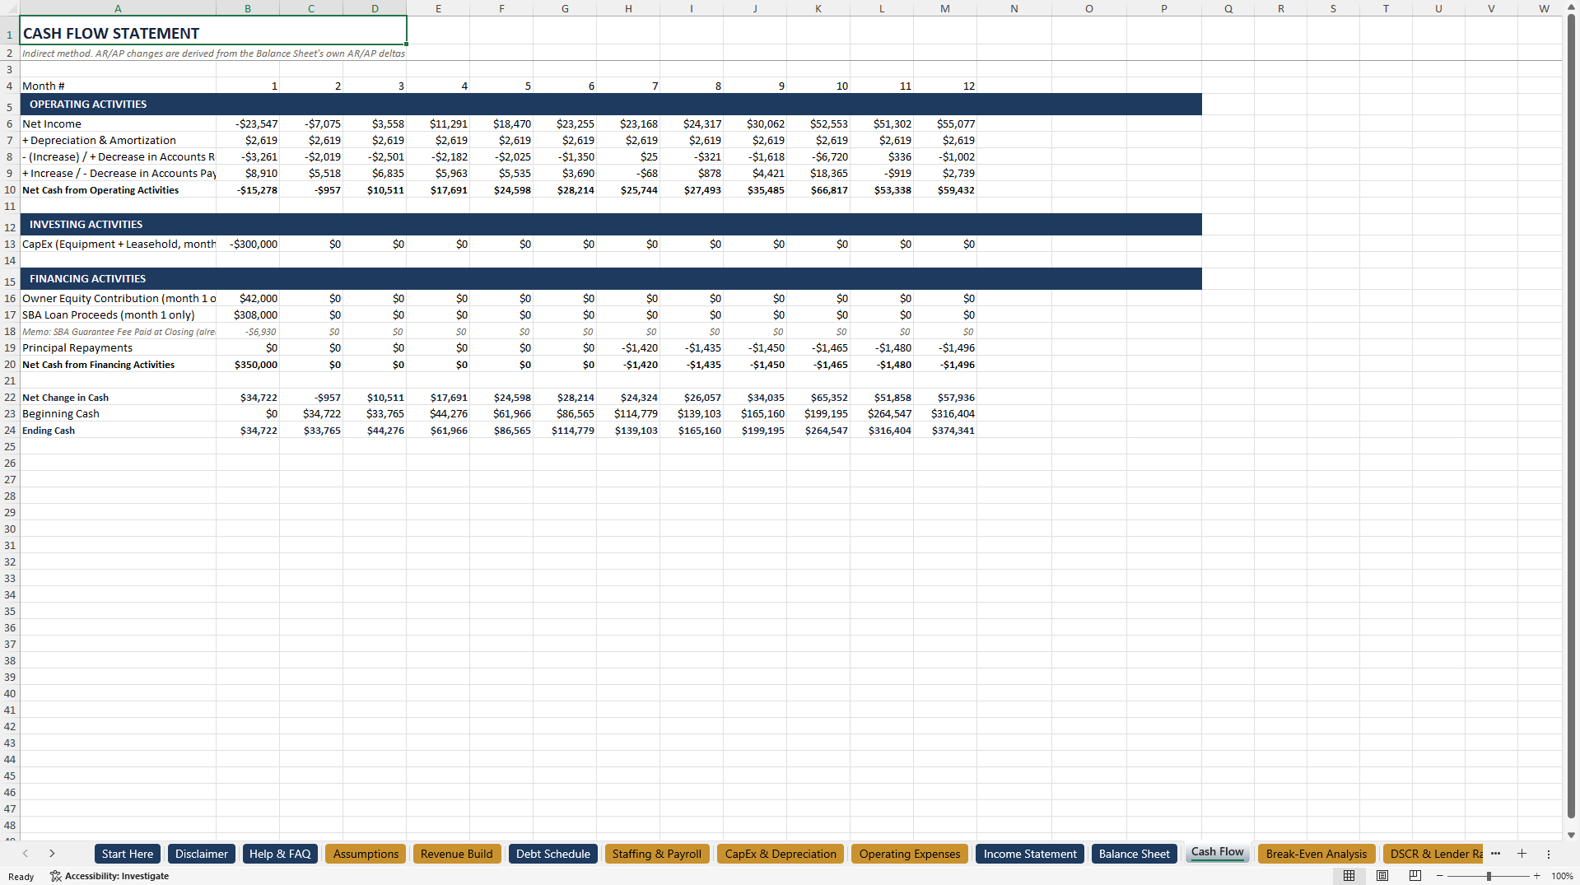
Task: Open the Break-Even Analysis sheet tab
Action: click(1317, 854)
